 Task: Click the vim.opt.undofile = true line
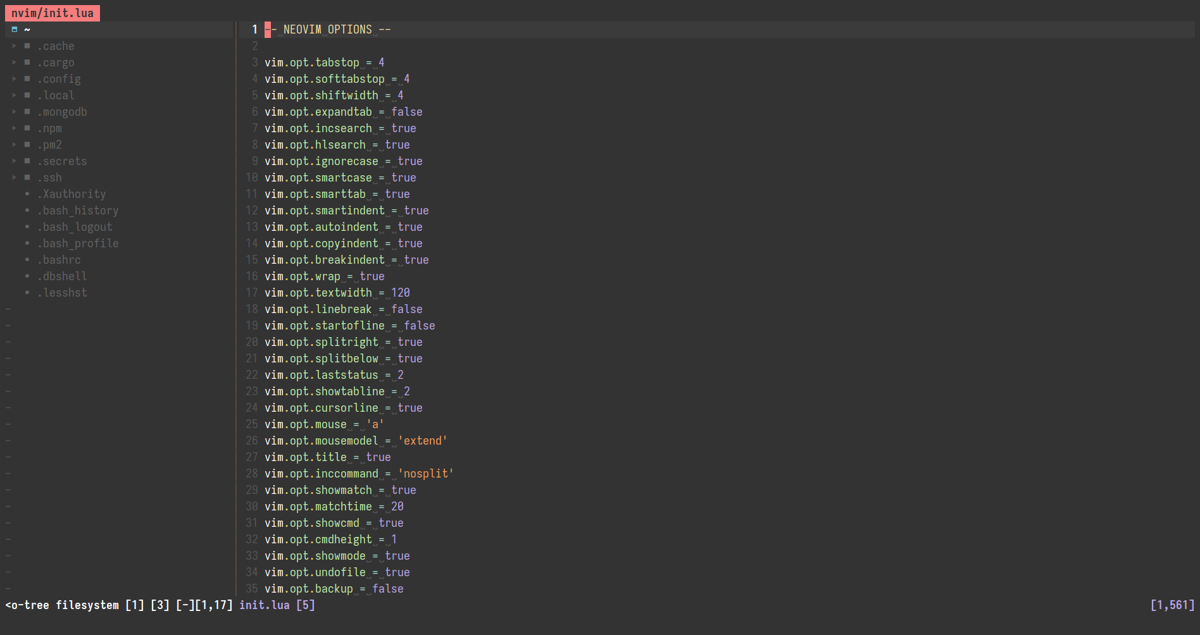click(337, 572)
